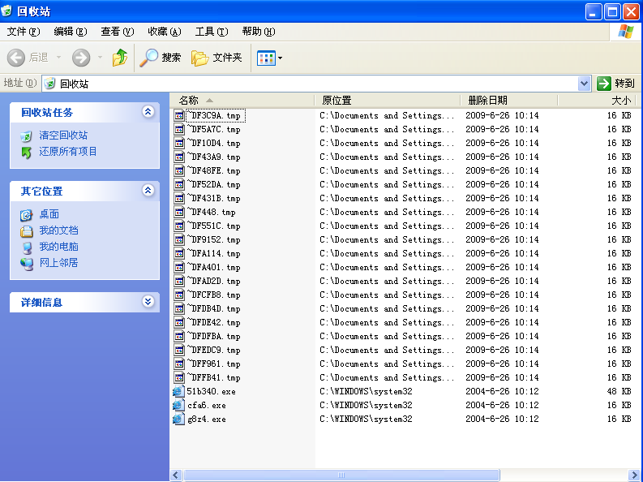Select file name ~DFAD2D.tmp
This screenshot has height=482, width=643.
click(x=213, y=281)
